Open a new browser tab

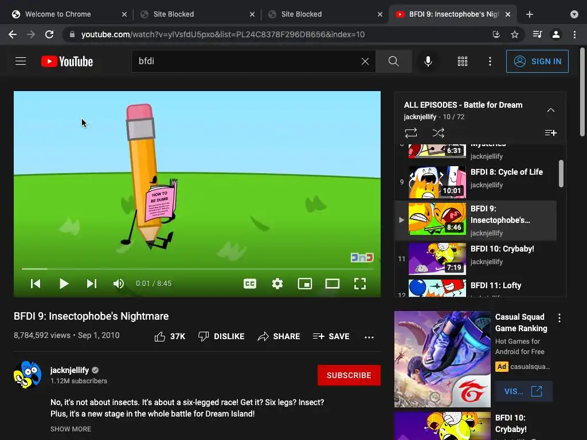coord(529,14)
